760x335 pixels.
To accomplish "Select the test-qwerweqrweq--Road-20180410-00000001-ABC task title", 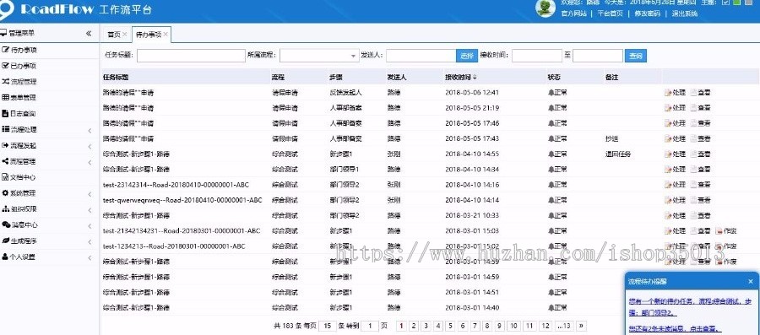I will click(182, 200).
